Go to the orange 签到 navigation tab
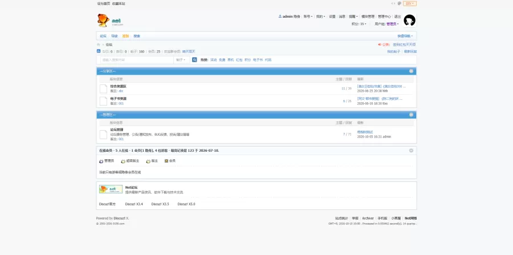Viewport: 513px width, 255px height. point(125,36)
